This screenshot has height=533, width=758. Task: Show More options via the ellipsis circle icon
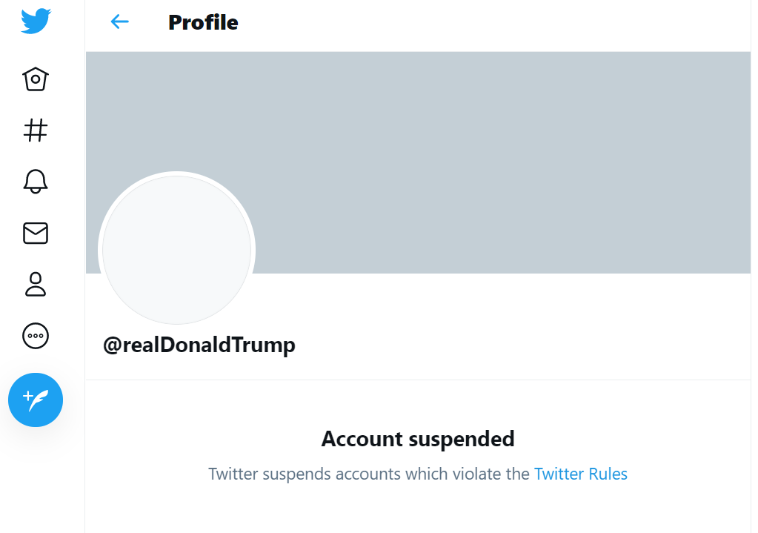[36, 336]
